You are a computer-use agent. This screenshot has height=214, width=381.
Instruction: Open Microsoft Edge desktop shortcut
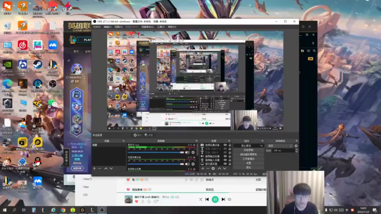pos(8,88)
